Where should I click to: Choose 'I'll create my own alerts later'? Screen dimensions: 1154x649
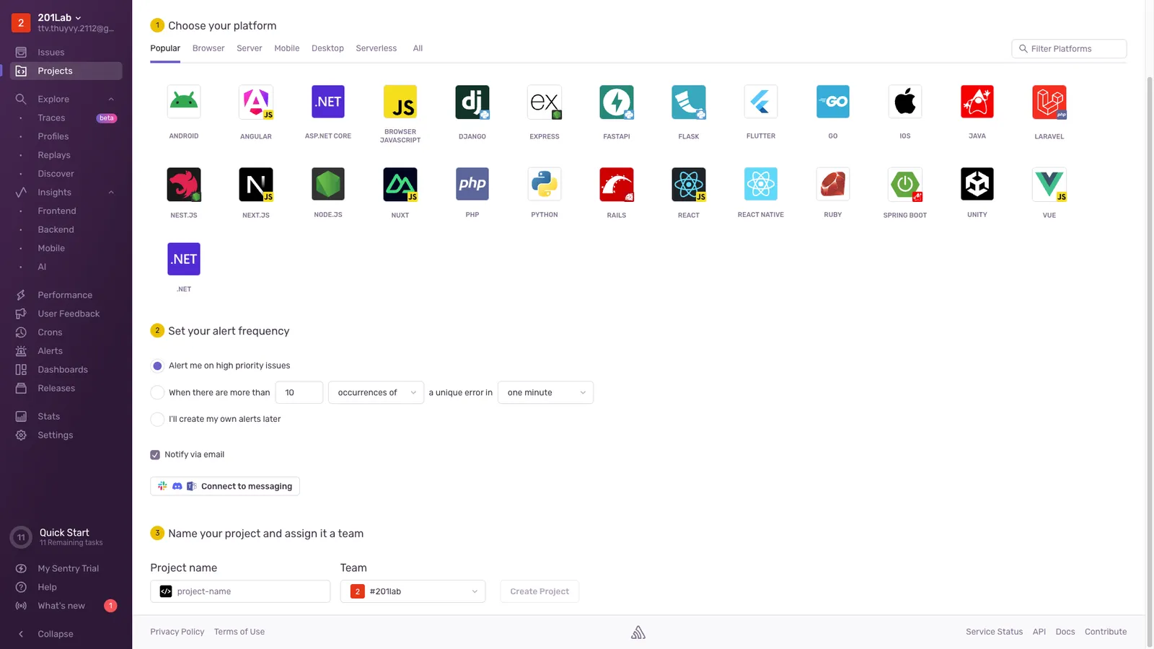(x=157, y=419)
